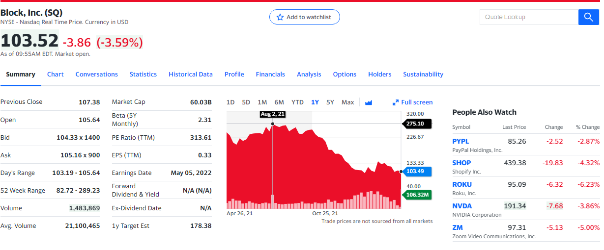
Task: Click the PE Ratio value 313.61
Action: 201,138
